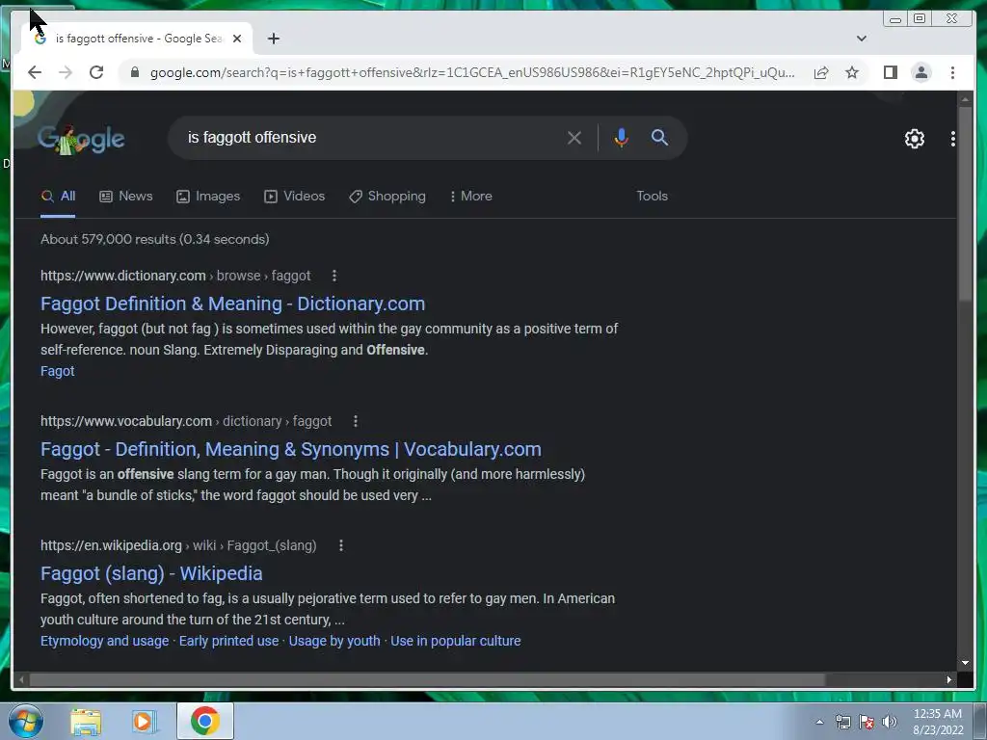Click the page scroll up arrow
This screenshot has height=740, width=987.
point(965,99)
